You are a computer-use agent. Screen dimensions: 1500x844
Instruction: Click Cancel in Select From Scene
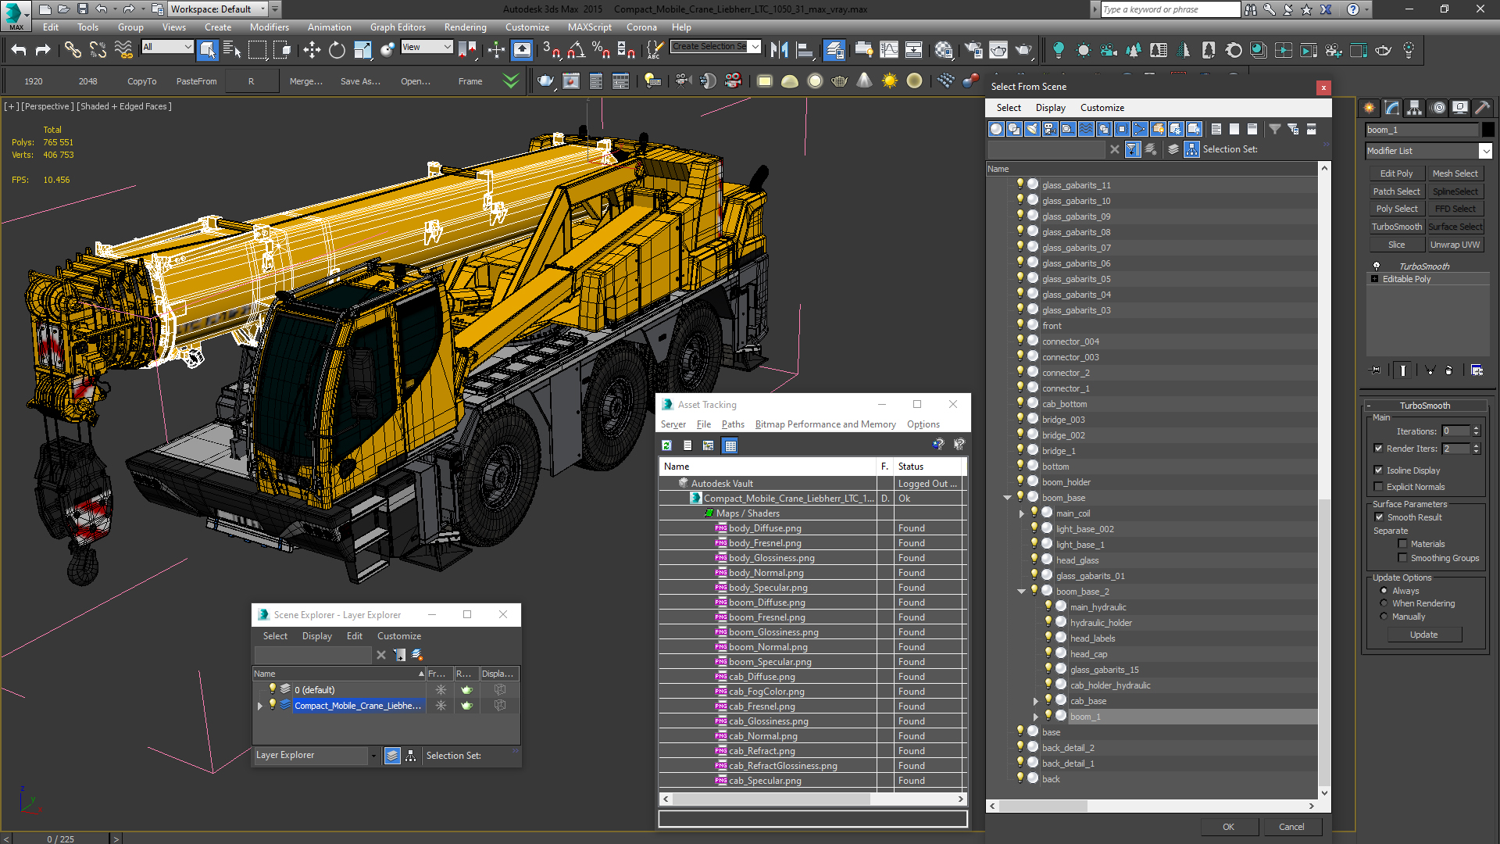click(1291, 827)
